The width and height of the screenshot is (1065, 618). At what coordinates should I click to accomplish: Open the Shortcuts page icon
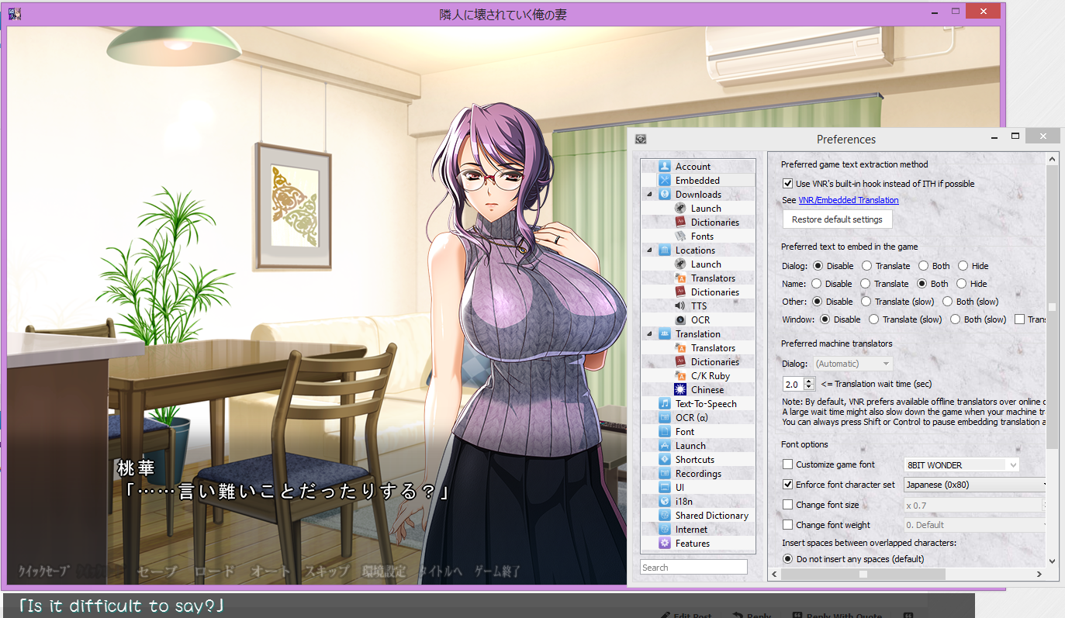tap(665, 459)
